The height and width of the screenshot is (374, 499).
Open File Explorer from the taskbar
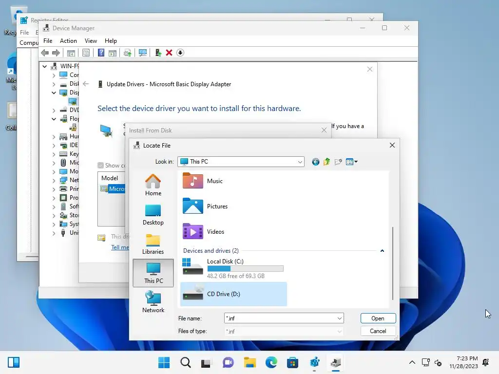(250, 362)
